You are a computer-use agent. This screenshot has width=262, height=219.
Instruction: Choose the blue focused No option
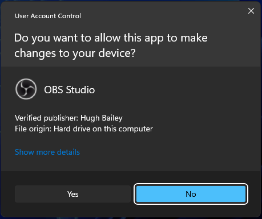191,194
